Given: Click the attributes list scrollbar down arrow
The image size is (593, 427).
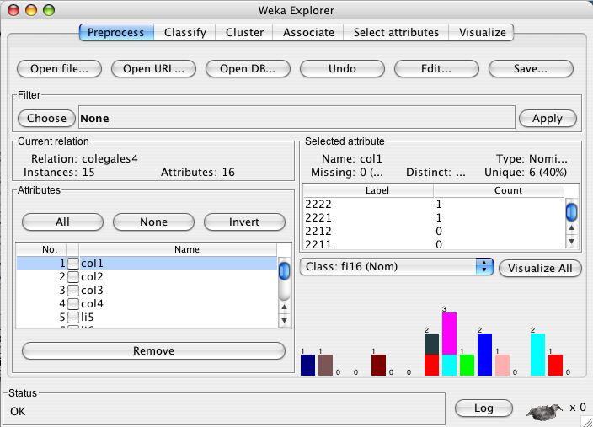Looking at the screenshot, I should [x=285, y=320].
